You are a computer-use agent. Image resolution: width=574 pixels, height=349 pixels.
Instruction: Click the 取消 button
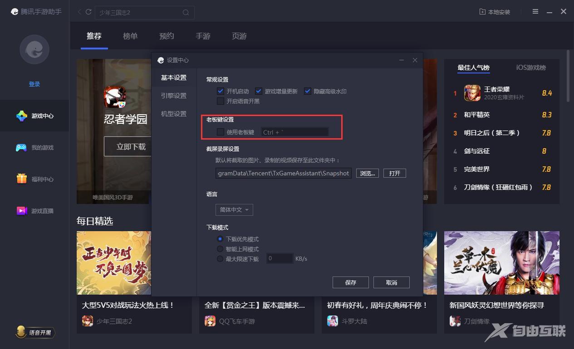[x=392, y=282]
